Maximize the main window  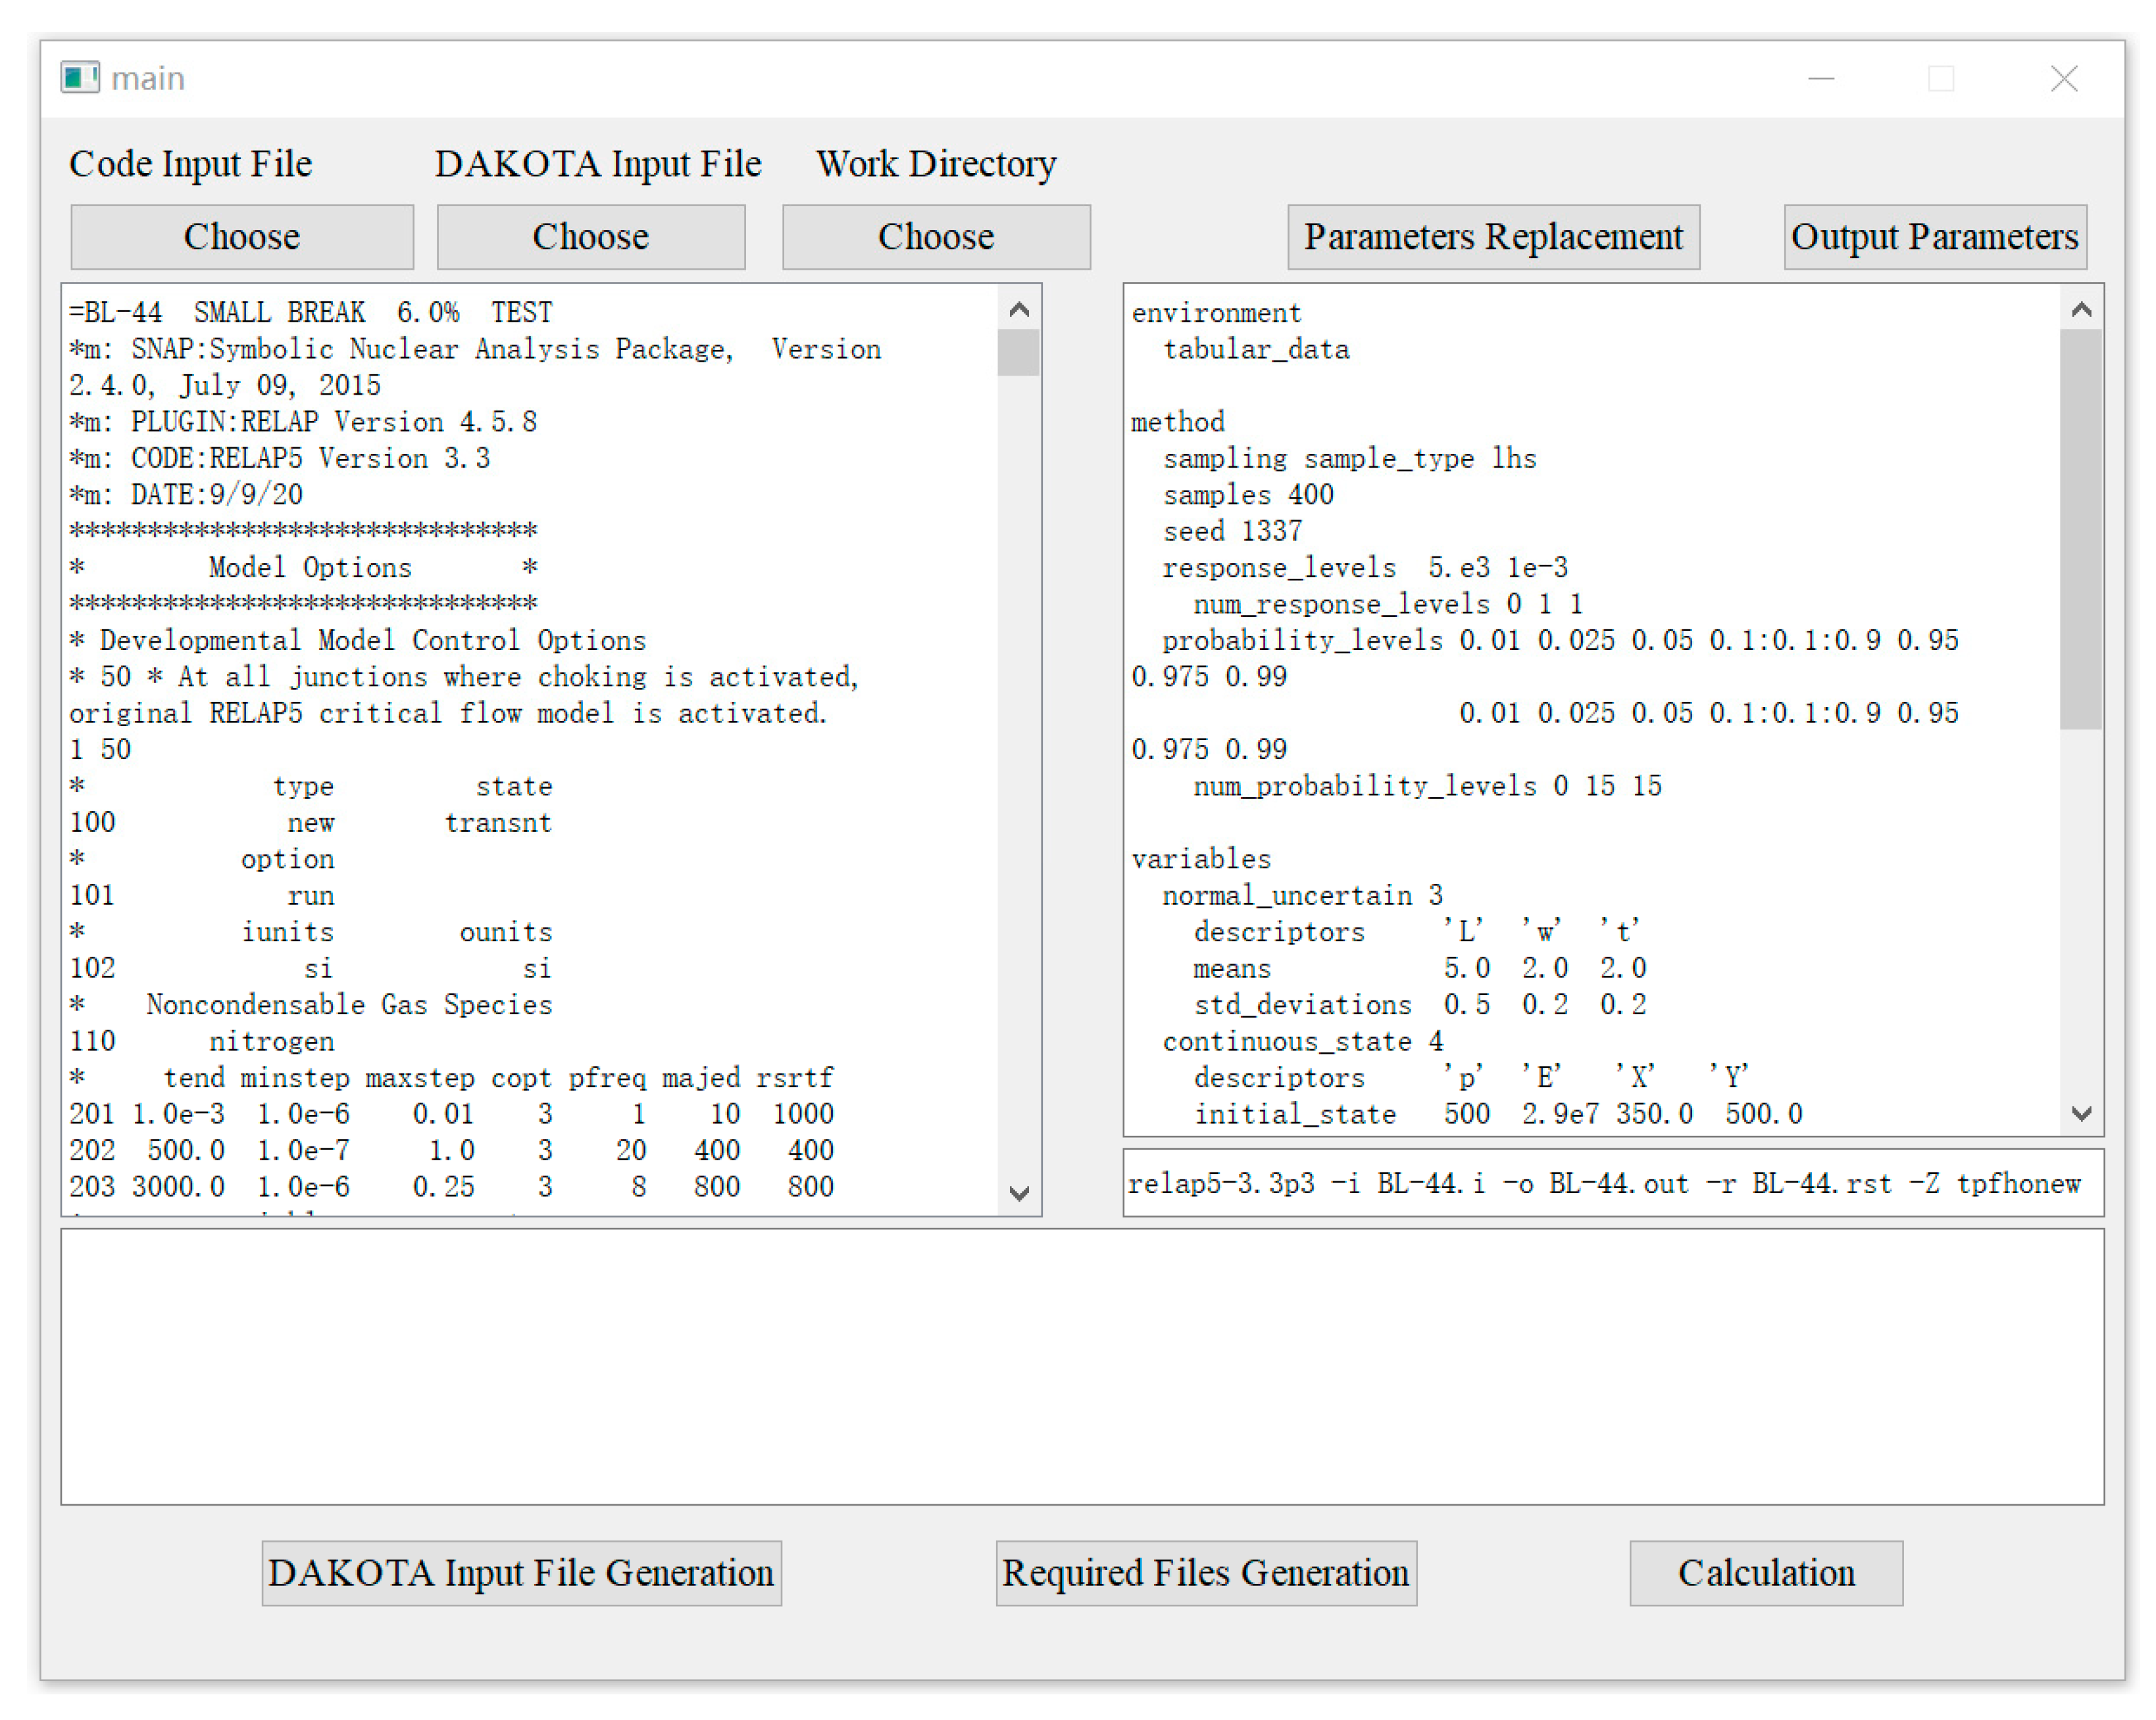1940,78
